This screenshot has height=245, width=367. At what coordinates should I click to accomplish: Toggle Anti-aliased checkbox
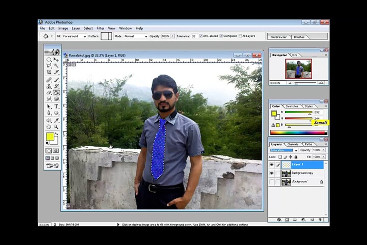click(201, 36)
